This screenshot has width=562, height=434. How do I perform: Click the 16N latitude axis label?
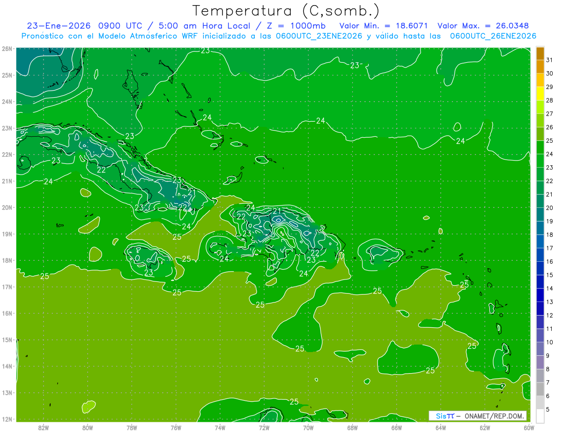[x=7, y=313]
